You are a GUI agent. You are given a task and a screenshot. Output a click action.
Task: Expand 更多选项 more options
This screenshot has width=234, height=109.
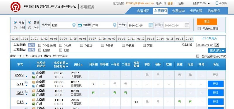(217, 51)
